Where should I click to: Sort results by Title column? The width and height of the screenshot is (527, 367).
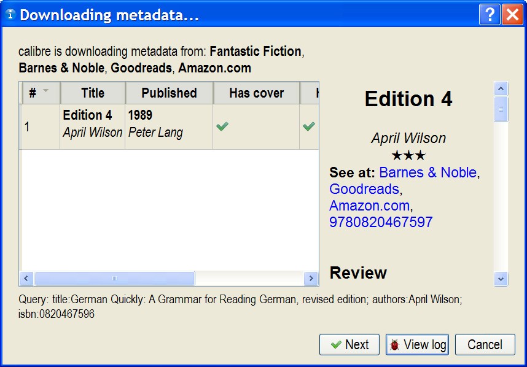tap(93, 93)
